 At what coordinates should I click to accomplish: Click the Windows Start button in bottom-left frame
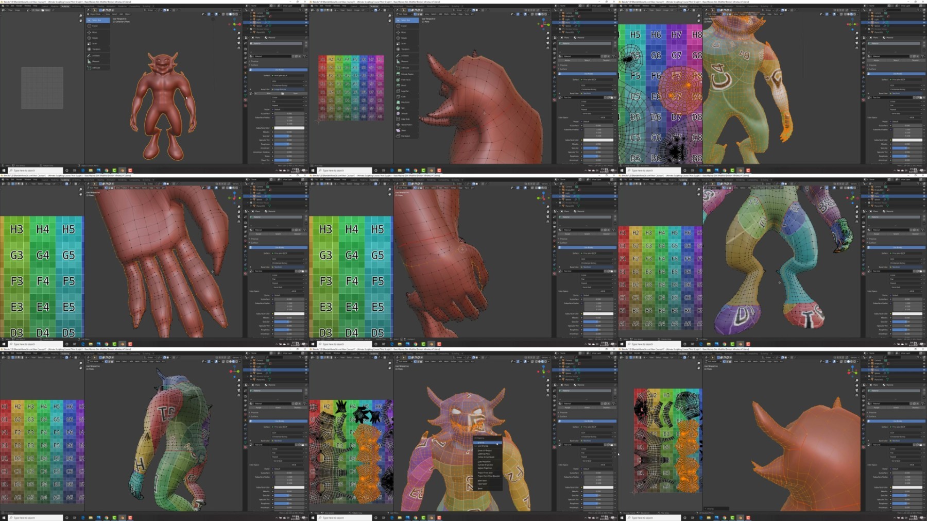coord(4,517)
